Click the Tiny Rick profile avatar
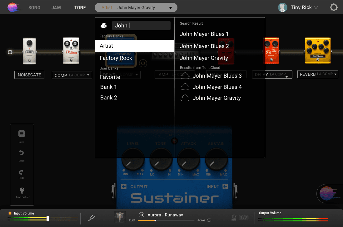This screenshot has height=227, width=343. (283, 7)
